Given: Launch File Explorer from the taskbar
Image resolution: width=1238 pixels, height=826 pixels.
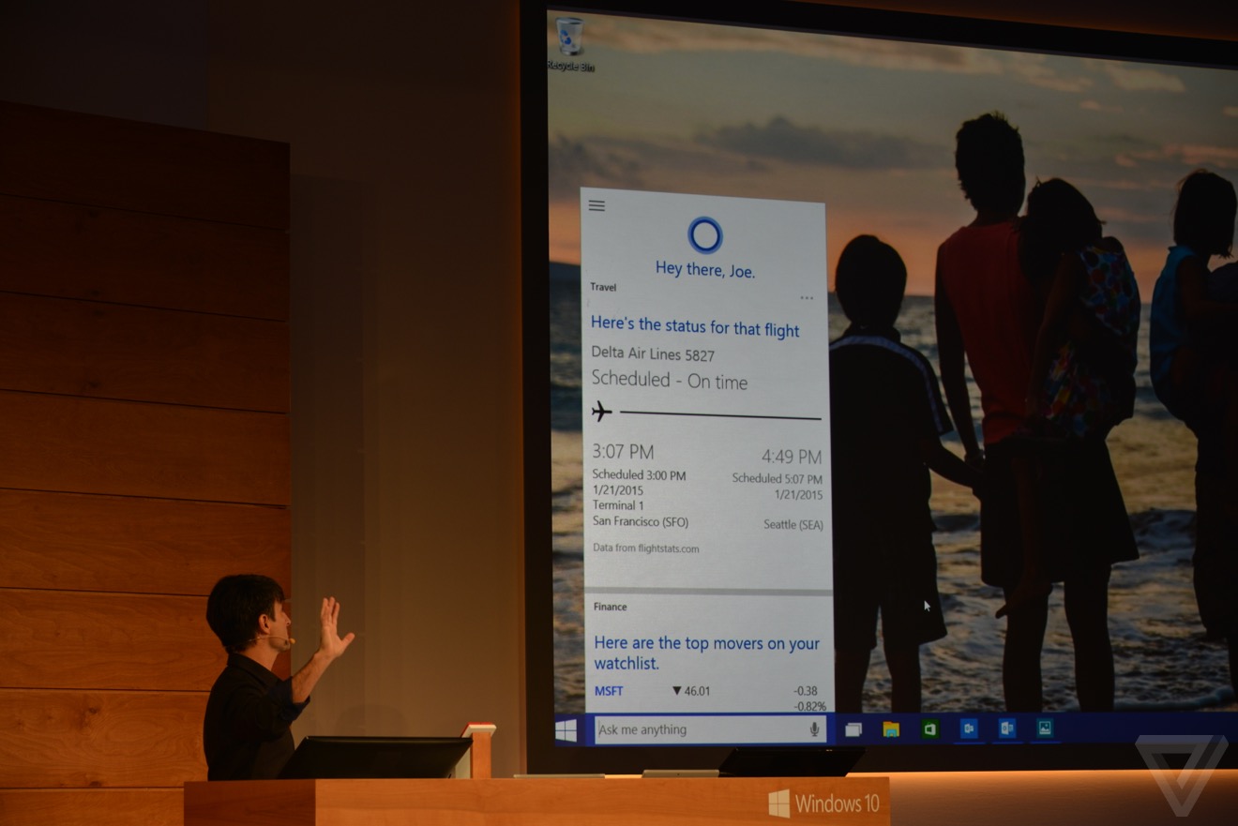Looking at the screenshot, I should click(x=891, y=729).
